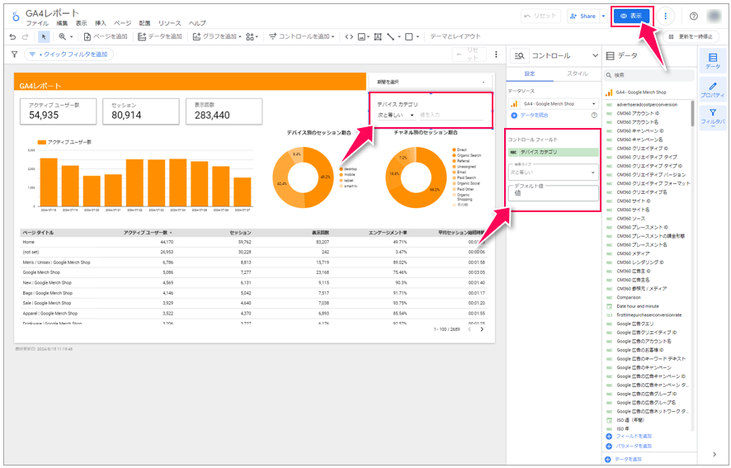Click the filter funnel icon
731x468 pixels.
click(x=15, y=54)
